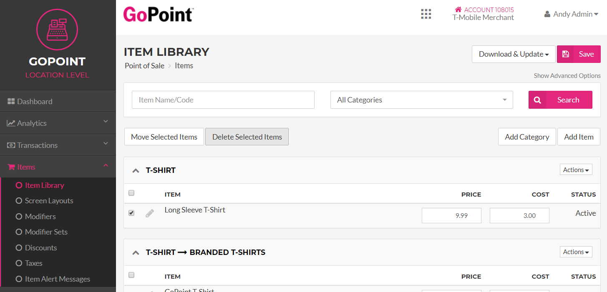Click the cash register logo icon
Image resolution: width=607 pixels, height=292 pixels.
[57, 28]
